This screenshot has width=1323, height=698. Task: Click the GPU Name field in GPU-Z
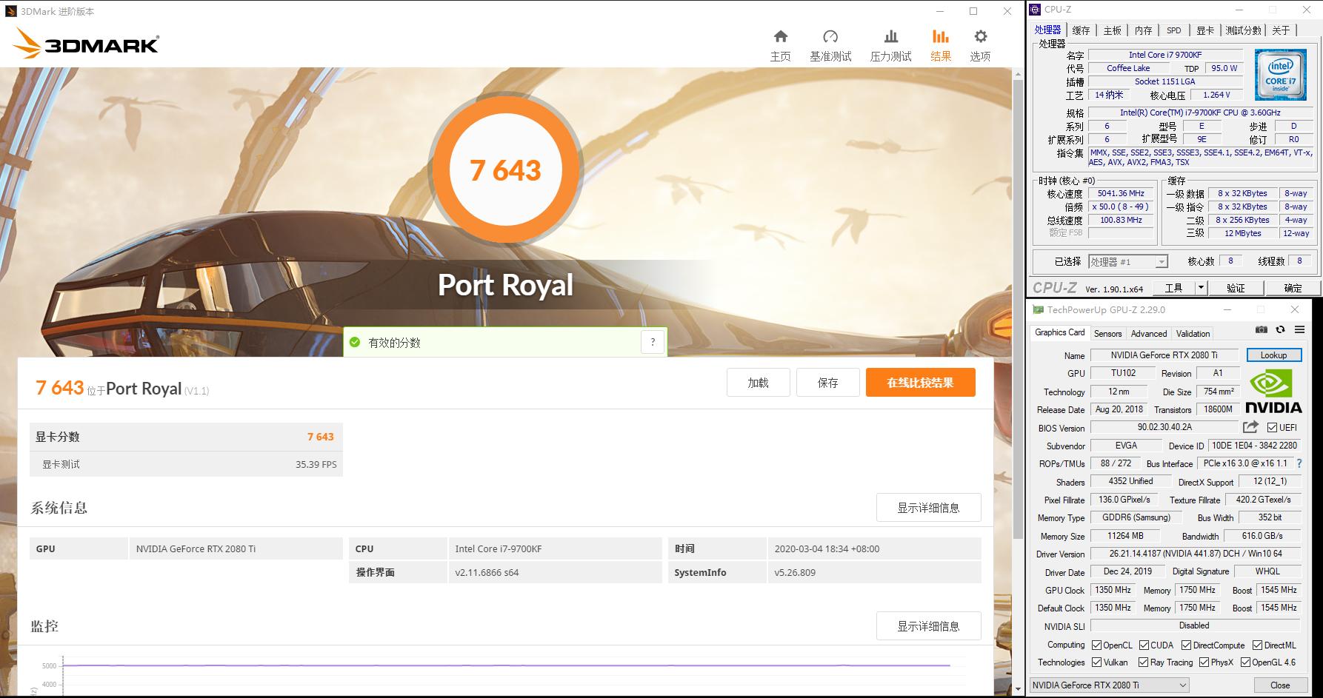[1164, 355]
